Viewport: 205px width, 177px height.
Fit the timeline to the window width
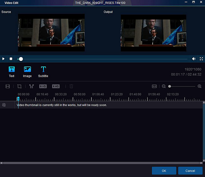[154, 86]
